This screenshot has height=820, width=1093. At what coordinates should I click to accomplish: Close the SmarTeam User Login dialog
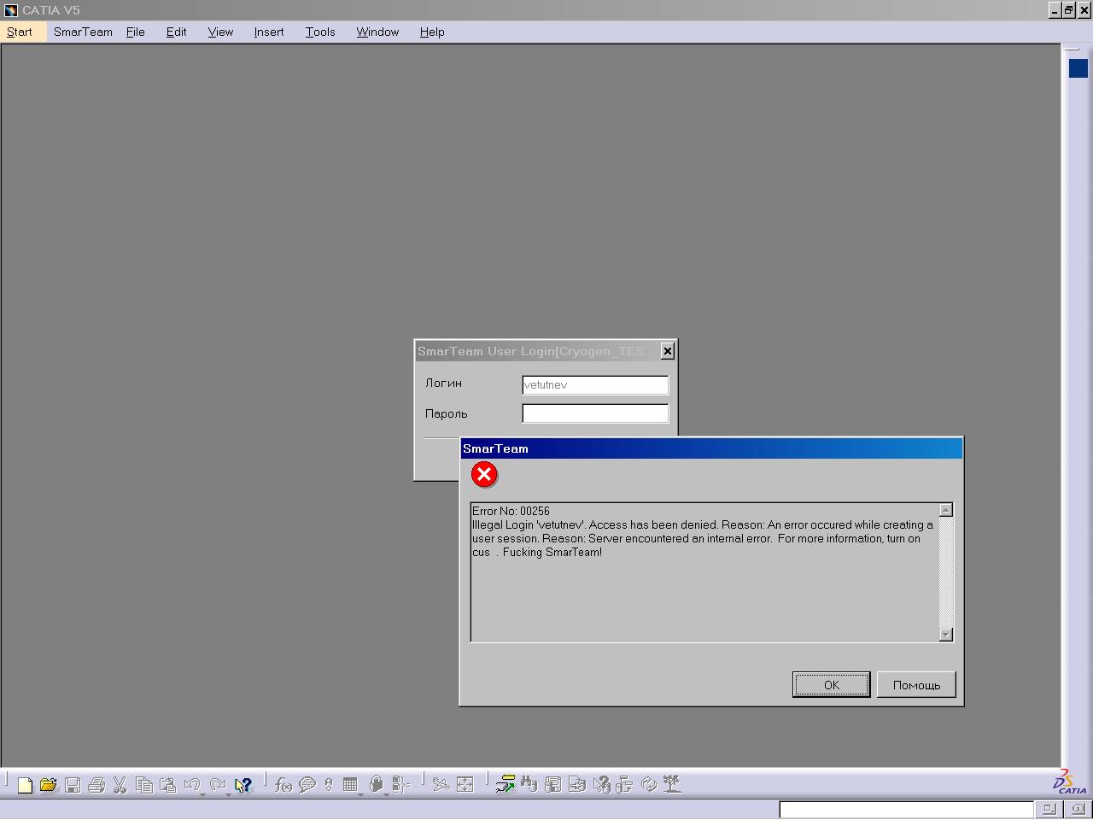668,351
